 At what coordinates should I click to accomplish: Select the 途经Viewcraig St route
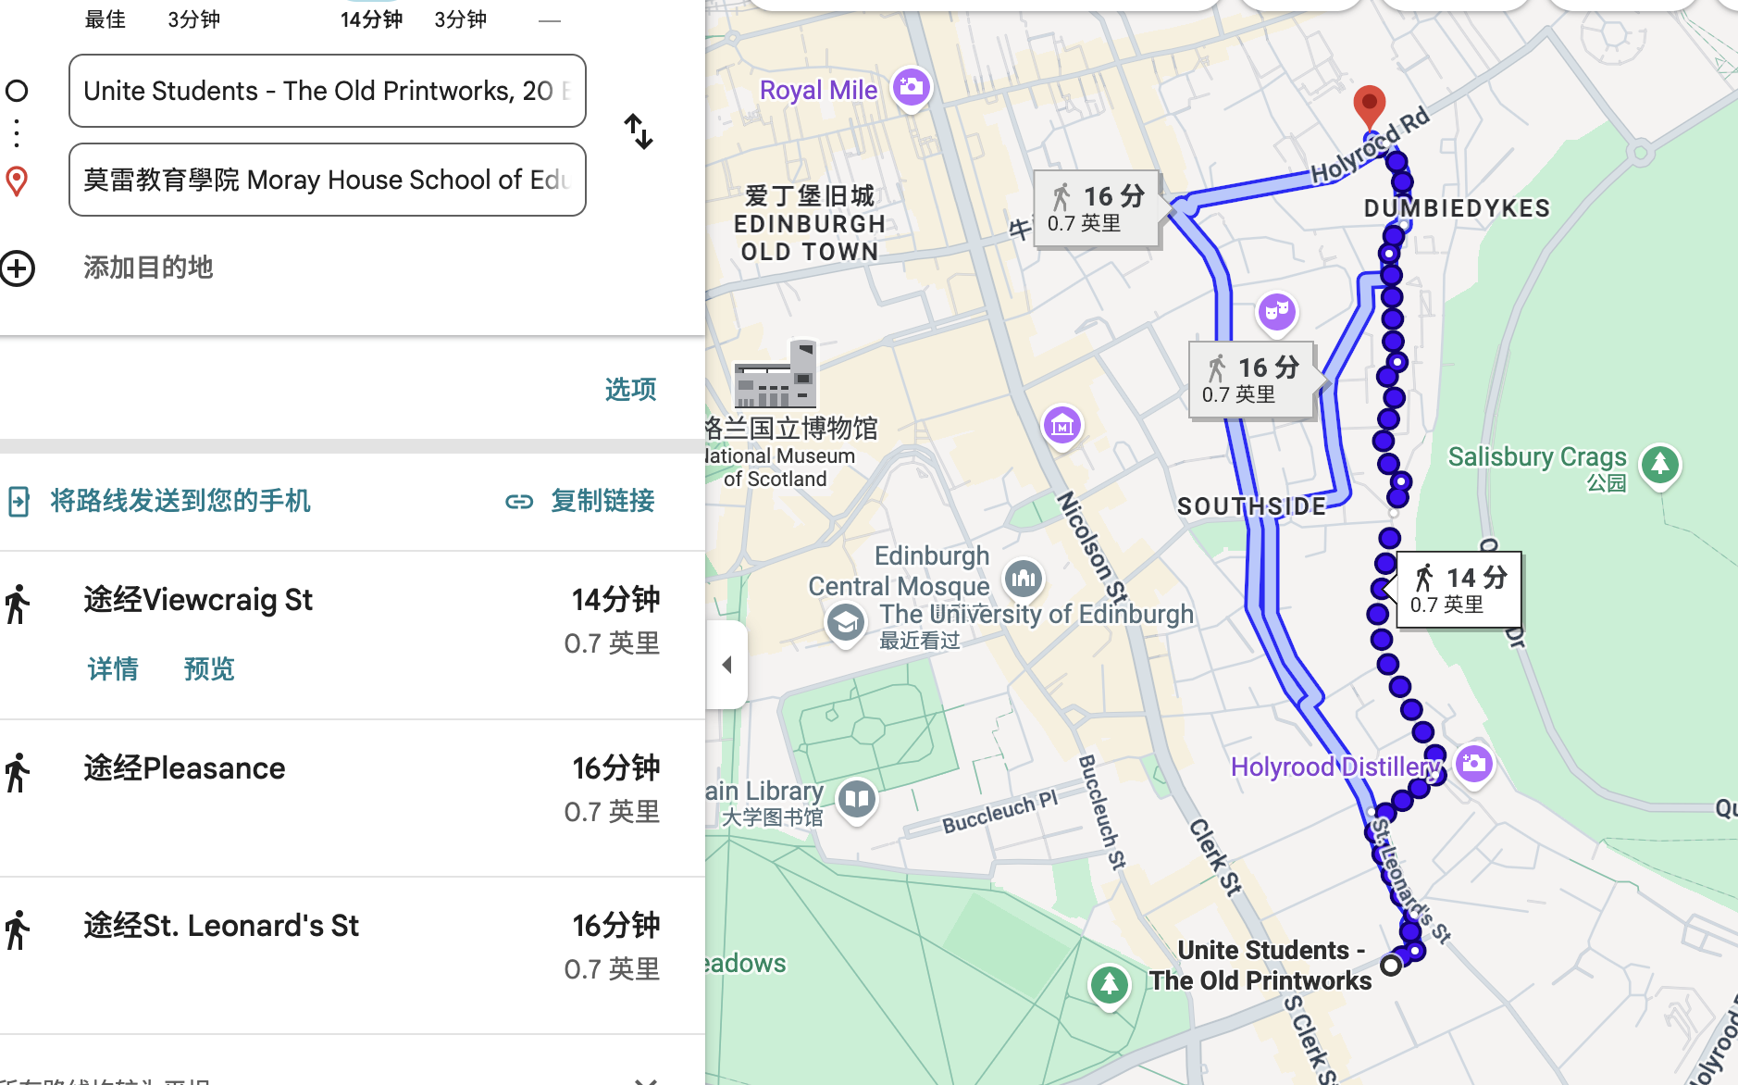[x=198, y=600]
